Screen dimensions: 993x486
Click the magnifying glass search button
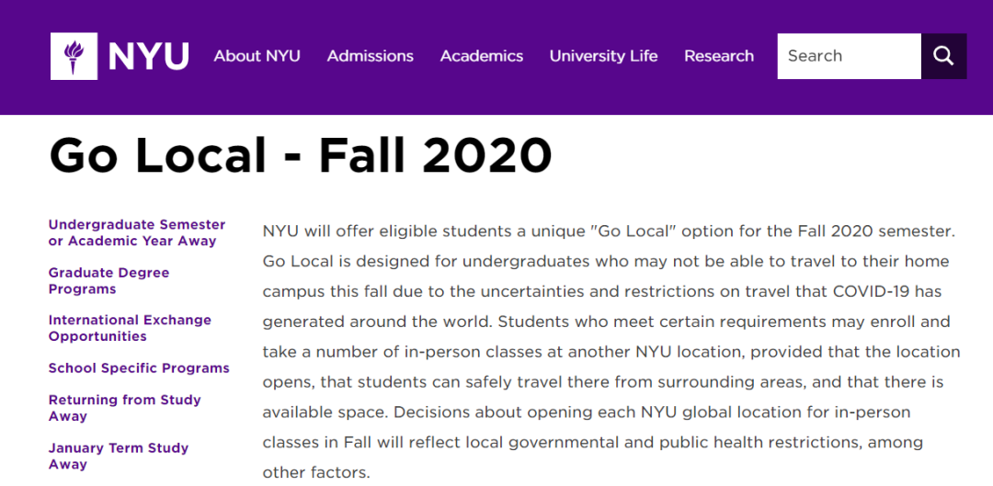pos(943,56)
